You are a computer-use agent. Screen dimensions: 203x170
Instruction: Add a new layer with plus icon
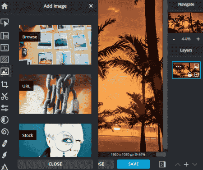186,165
